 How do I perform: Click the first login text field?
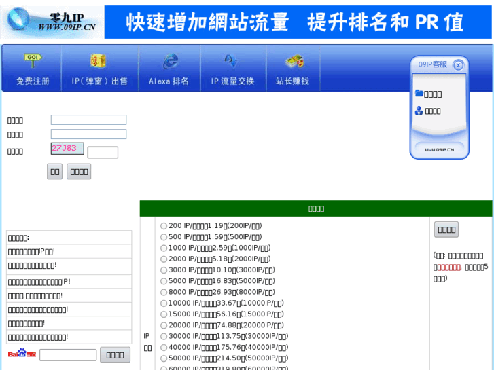[x=88, y=119]
